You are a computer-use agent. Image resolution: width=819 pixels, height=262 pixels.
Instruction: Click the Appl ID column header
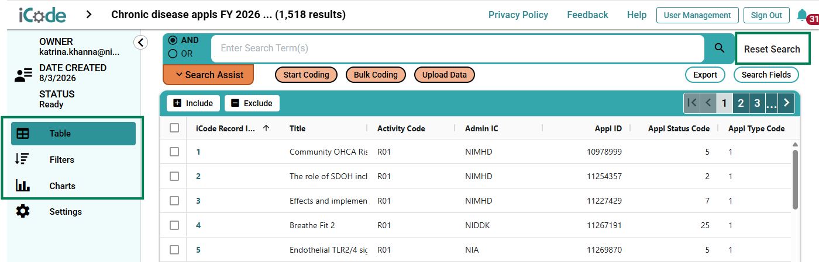coord(610,128)
